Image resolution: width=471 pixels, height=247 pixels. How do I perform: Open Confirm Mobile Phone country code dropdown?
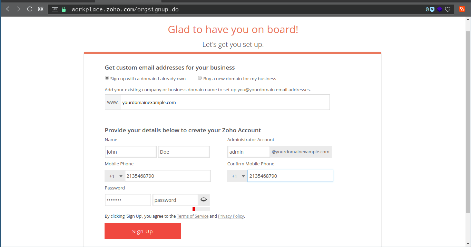tap(237, 176)
